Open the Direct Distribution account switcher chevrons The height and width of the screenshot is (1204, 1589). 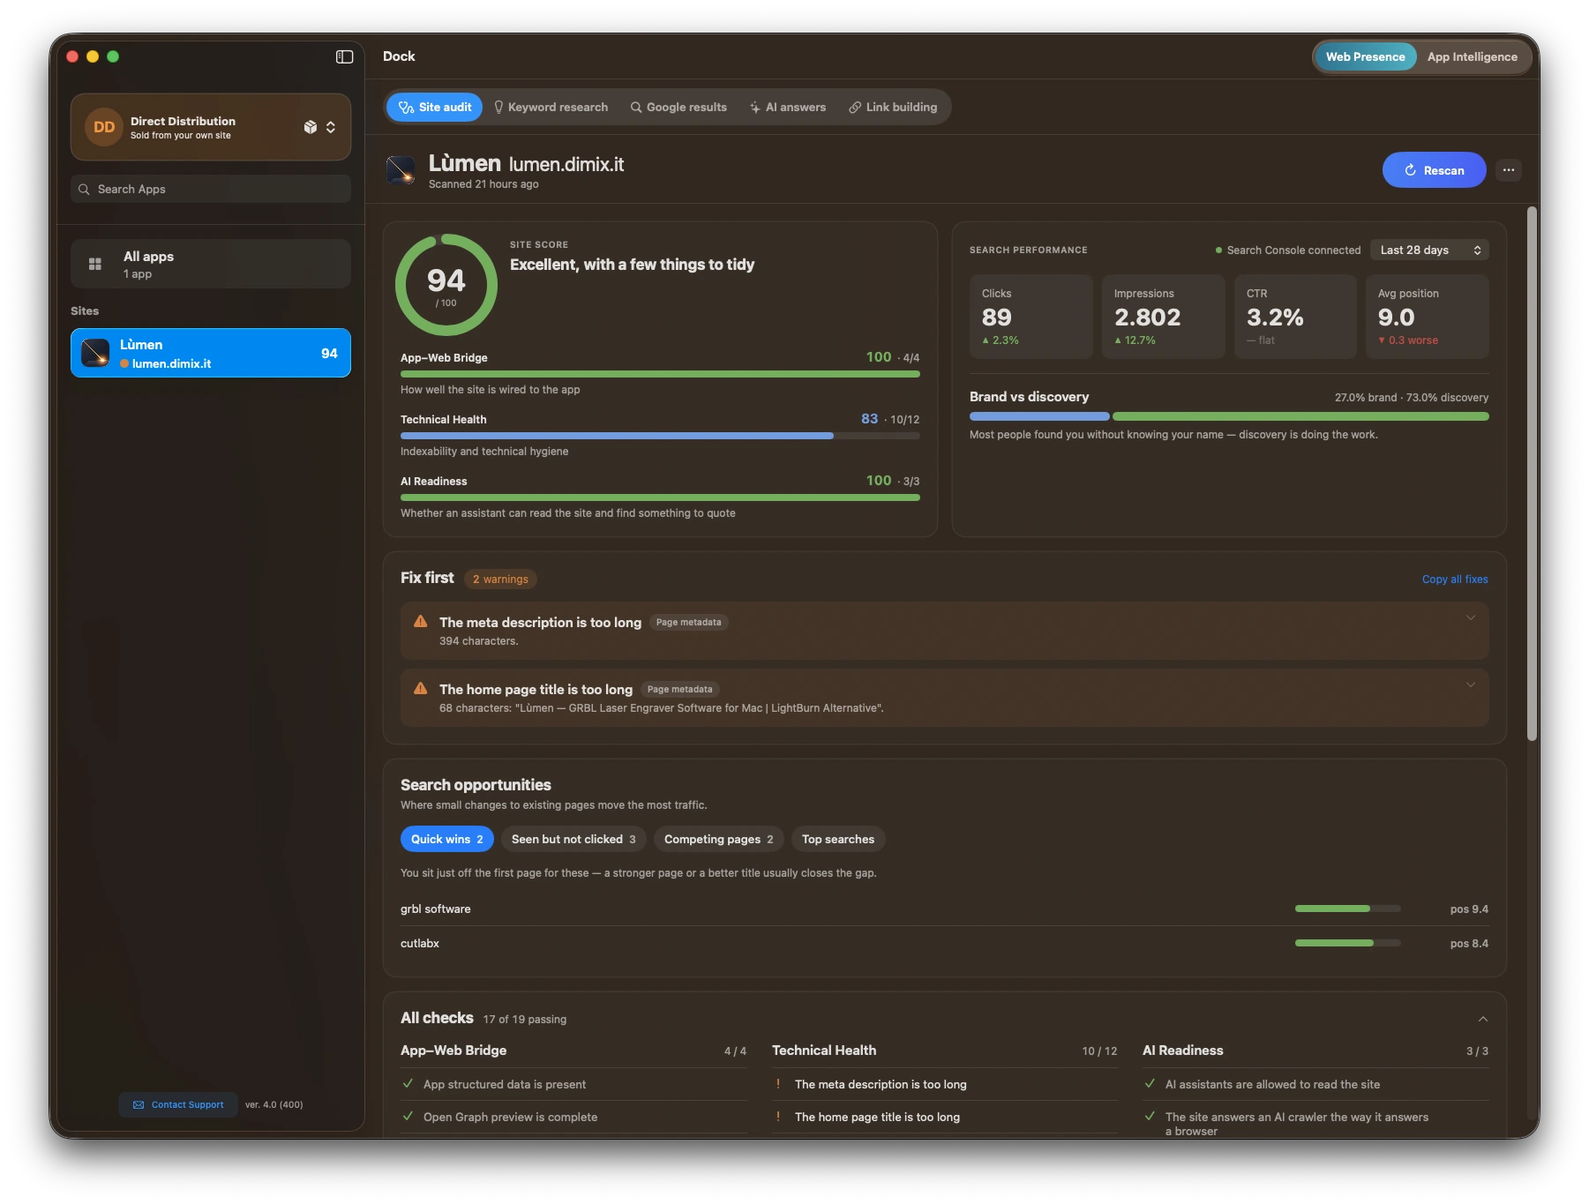click(331, 127)
